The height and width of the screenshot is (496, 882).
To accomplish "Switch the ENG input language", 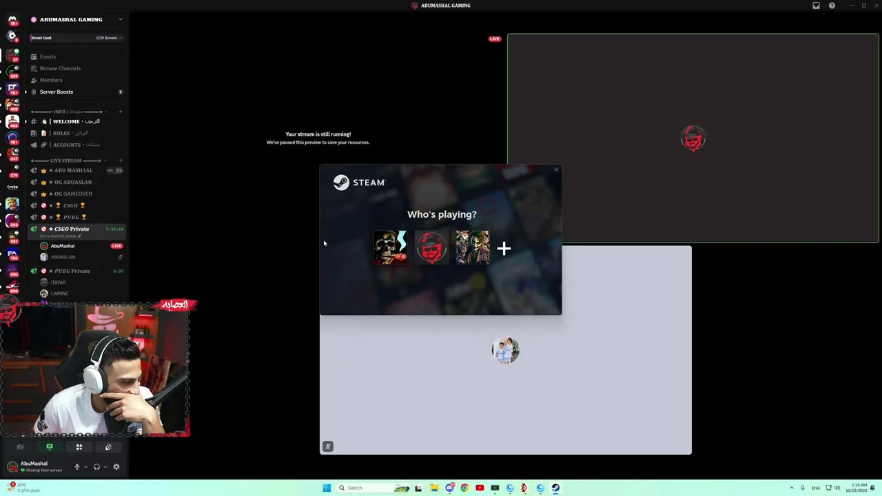I will 816,488.
